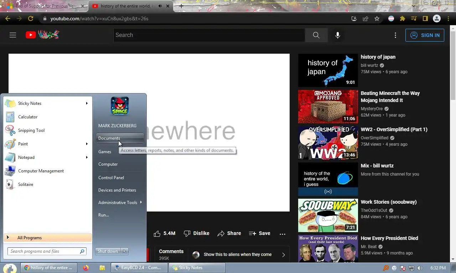Expand the Notepad jump list arrow
This screenshot has height=273, width=456.
[x=87, y=157]
